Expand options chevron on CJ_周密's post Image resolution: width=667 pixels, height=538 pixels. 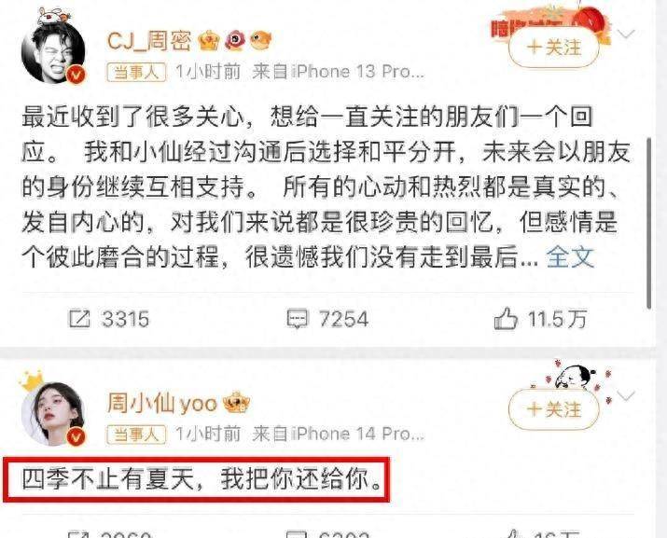(626, 34)
